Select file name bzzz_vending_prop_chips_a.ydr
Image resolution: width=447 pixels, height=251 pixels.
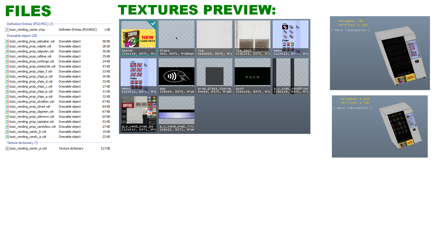(31, 96)
